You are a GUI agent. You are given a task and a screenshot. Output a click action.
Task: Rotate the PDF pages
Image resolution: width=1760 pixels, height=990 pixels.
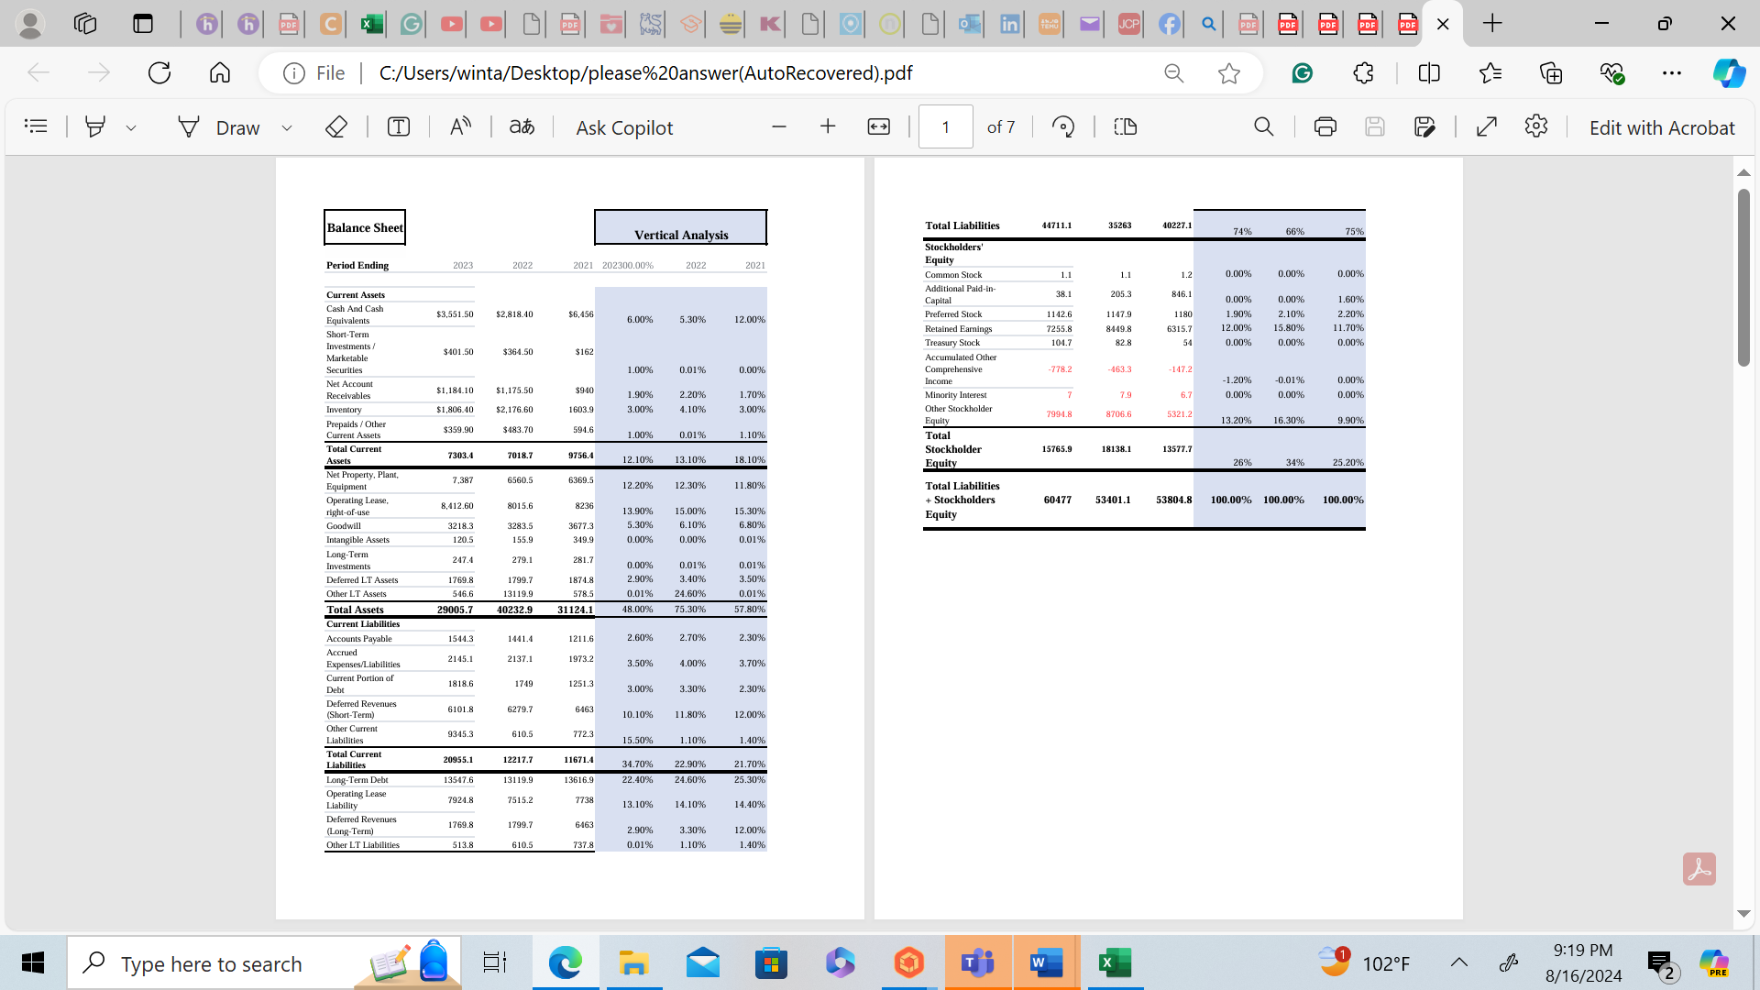[x=1063, y=126]
